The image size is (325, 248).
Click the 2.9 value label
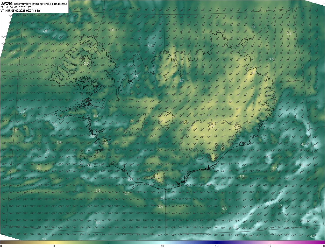pyautogui.click(x=15, y=130)
